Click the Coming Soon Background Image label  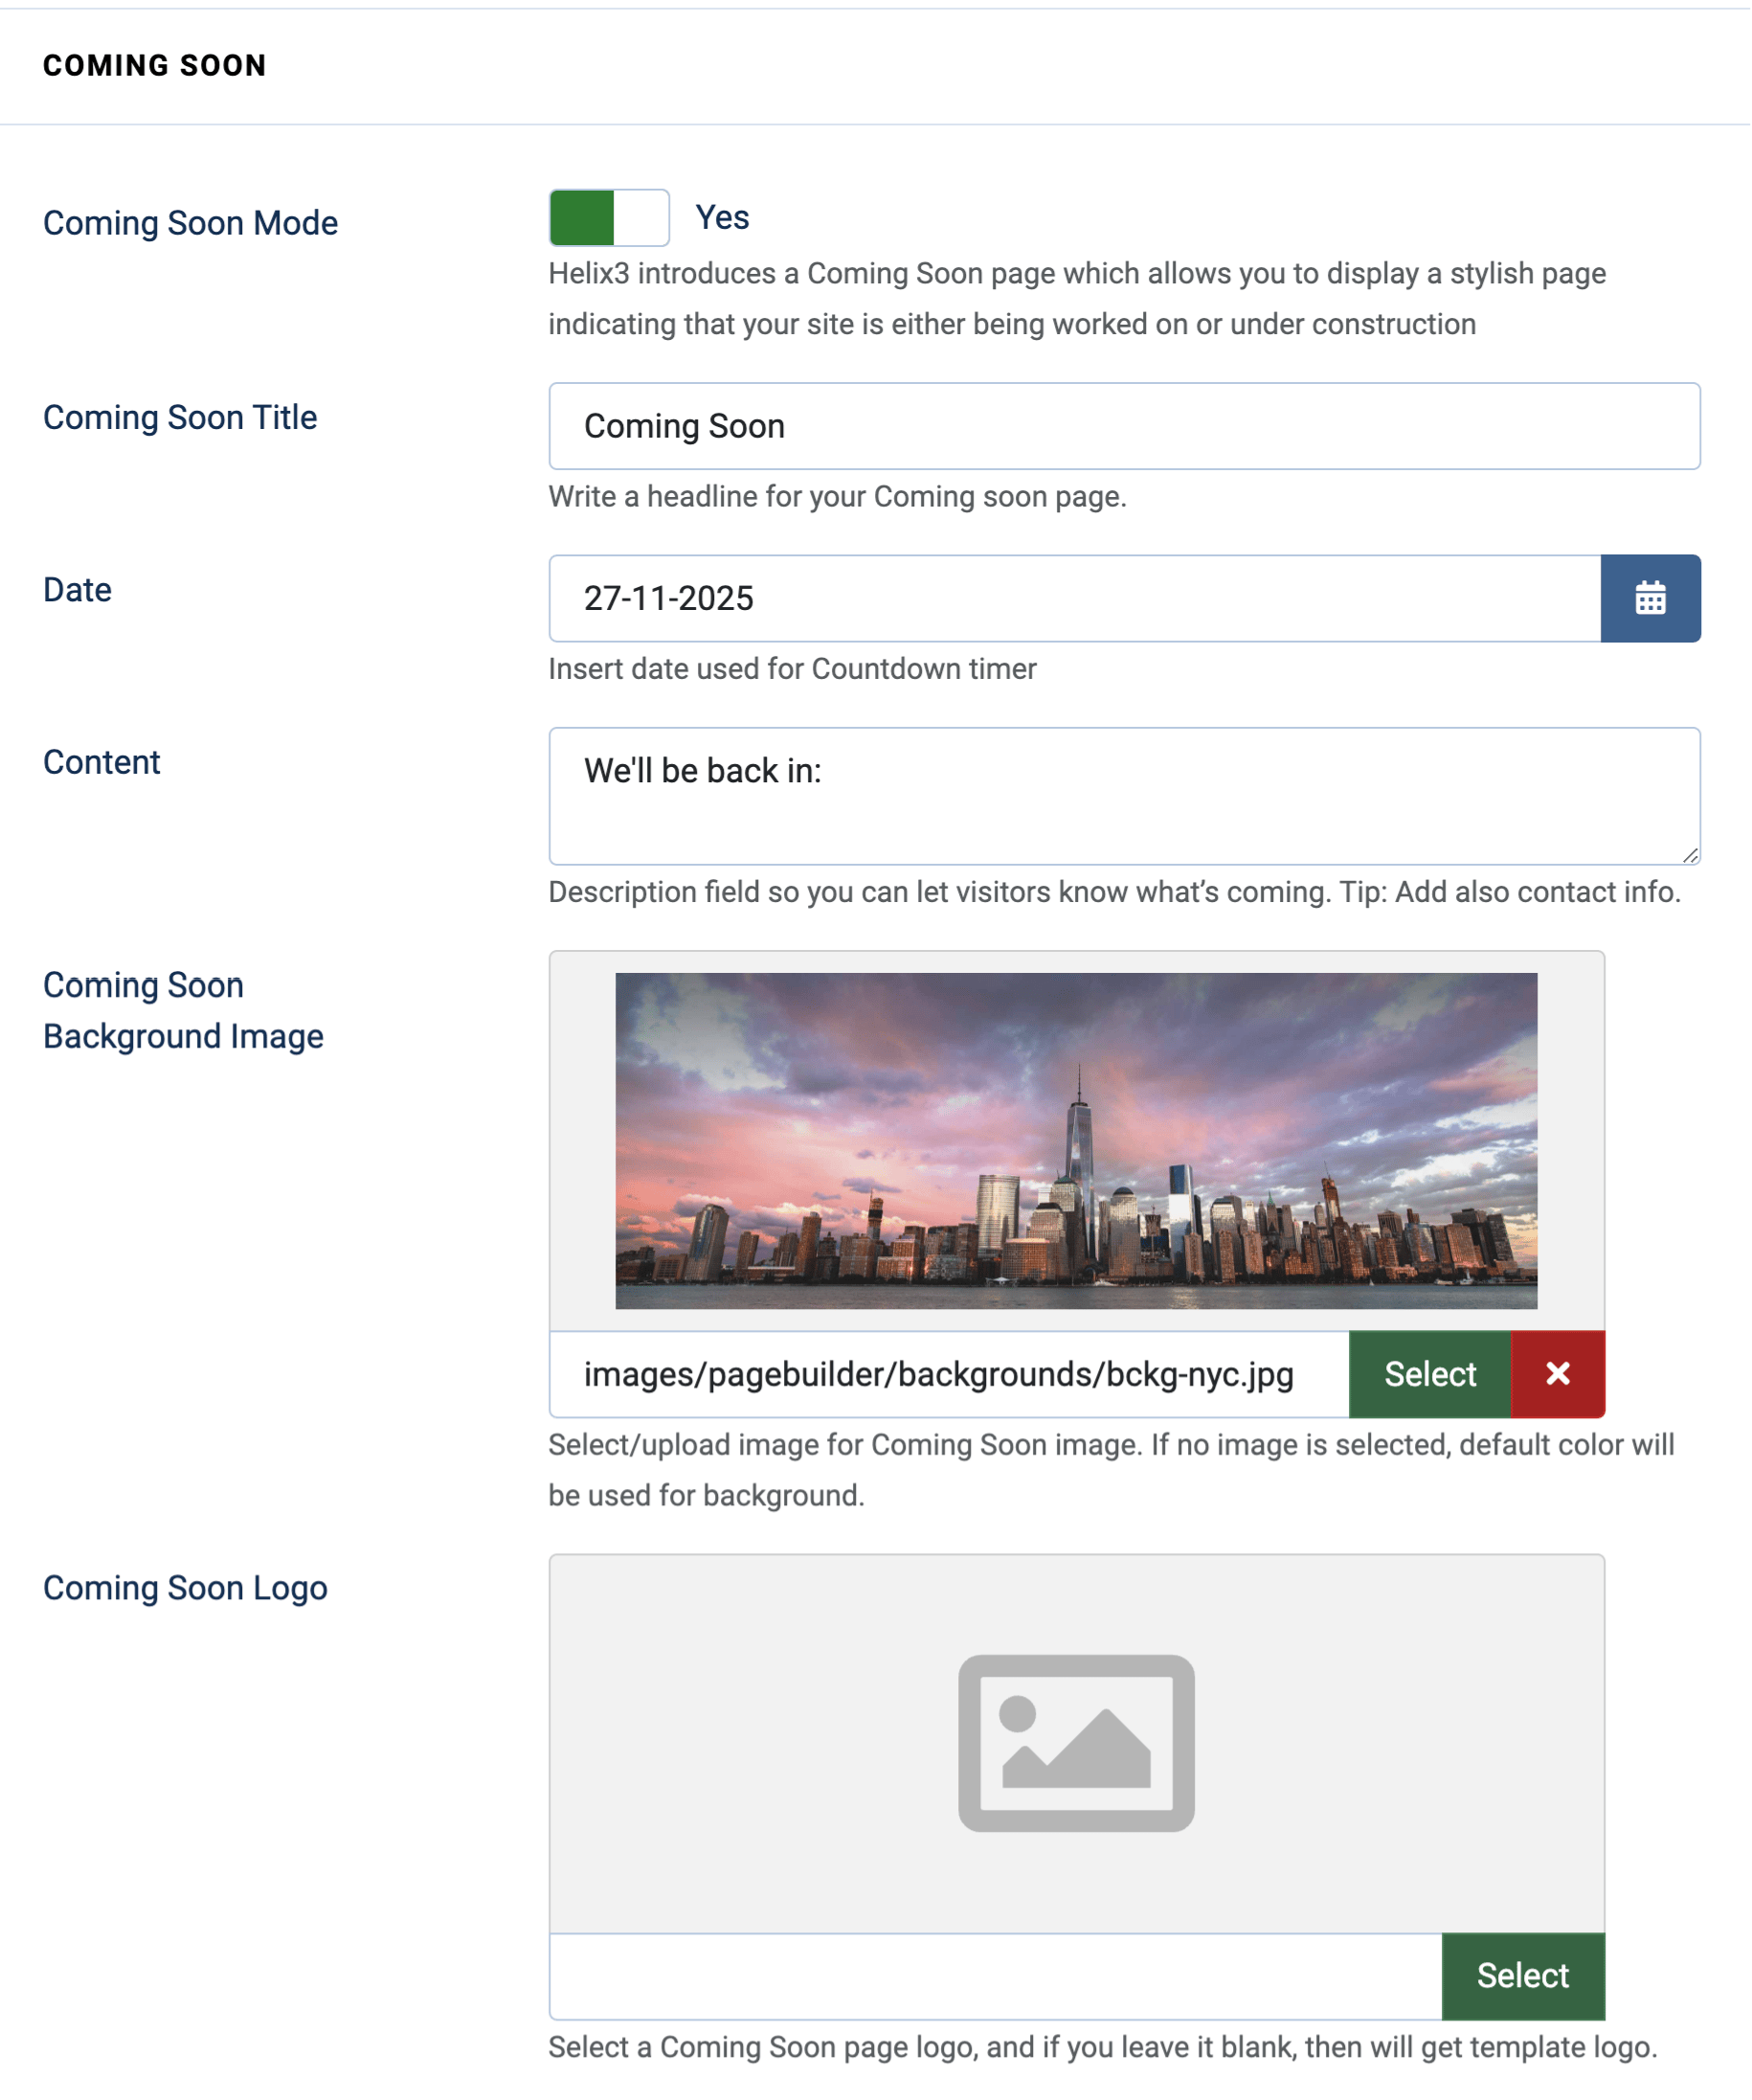pyautogui.click(x=182, y=1010)
